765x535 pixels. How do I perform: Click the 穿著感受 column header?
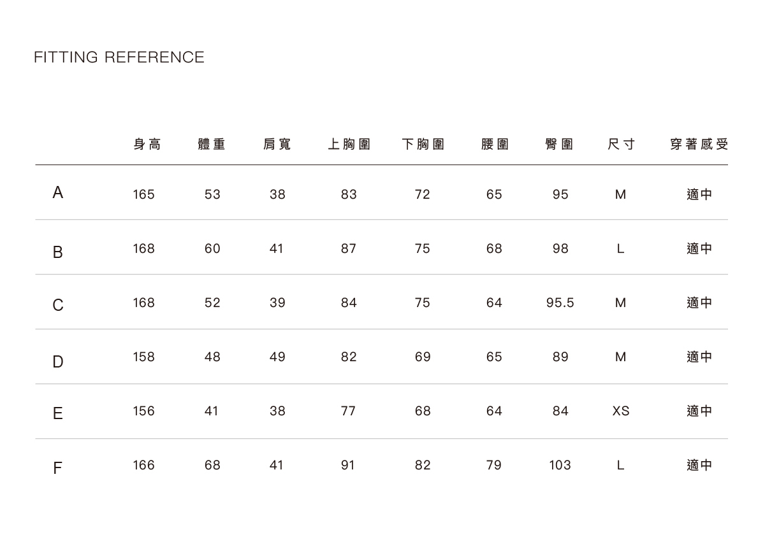point(699,145)
